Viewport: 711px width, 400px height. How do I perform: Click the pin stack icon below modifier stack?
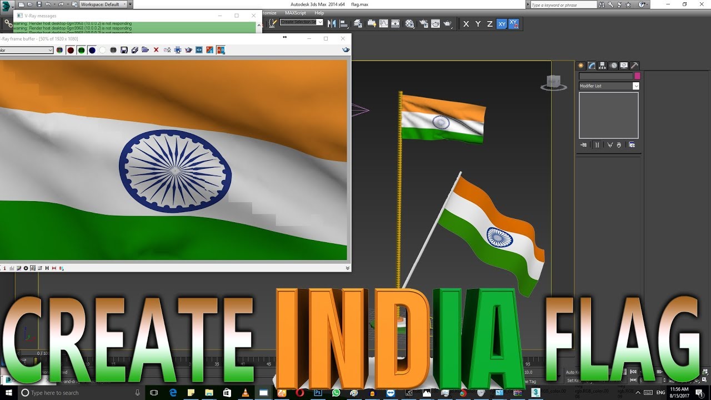coord(583,145)
